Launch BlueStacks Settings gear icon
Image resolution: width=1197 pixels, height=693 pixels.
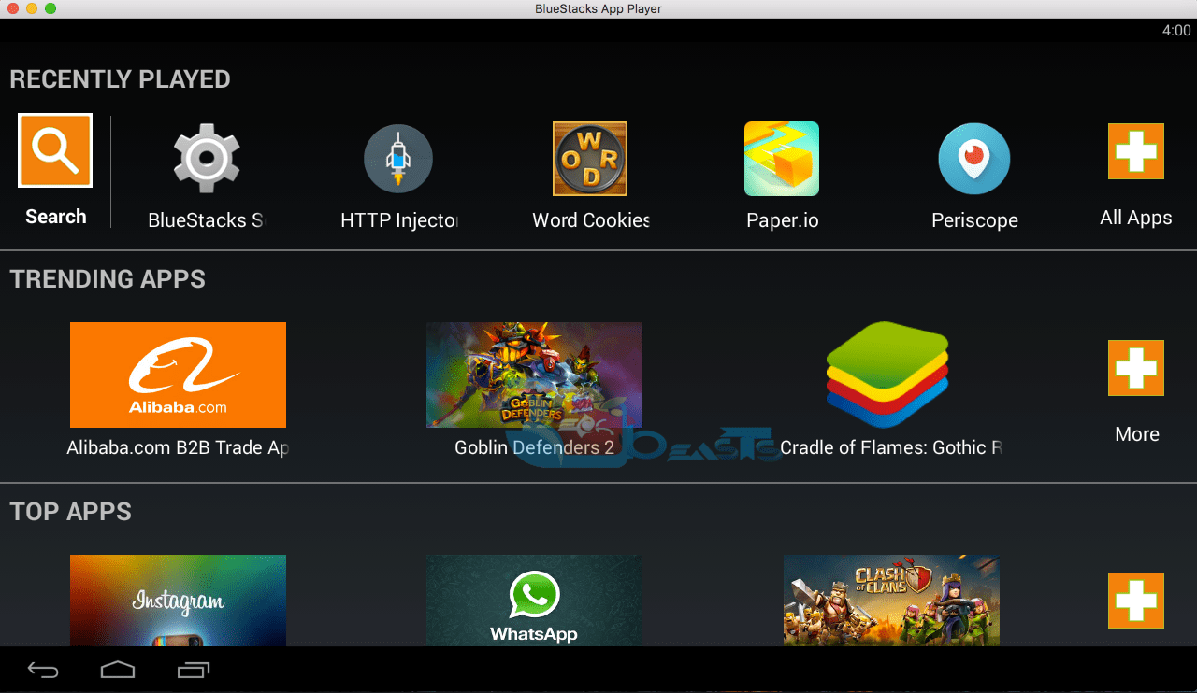click(x=207, y=159)
